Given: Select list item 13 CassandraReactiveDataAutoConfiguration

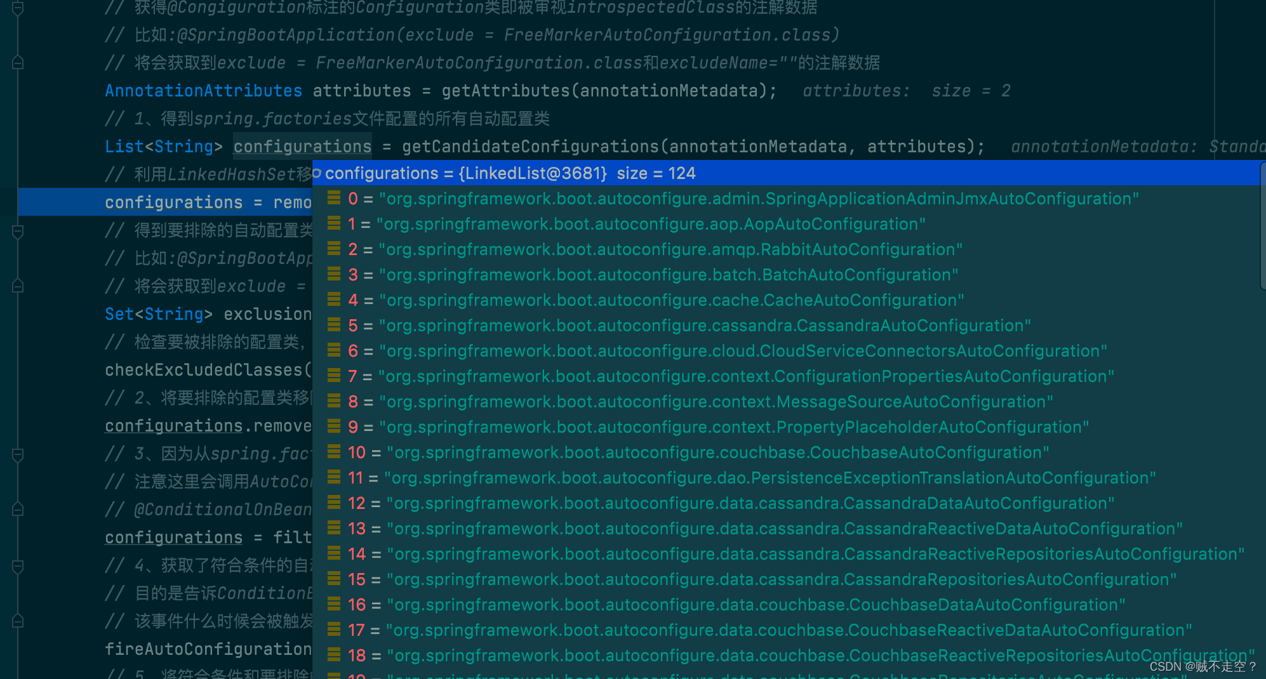Looking at the screenshot, I should [x=786, y=529].
